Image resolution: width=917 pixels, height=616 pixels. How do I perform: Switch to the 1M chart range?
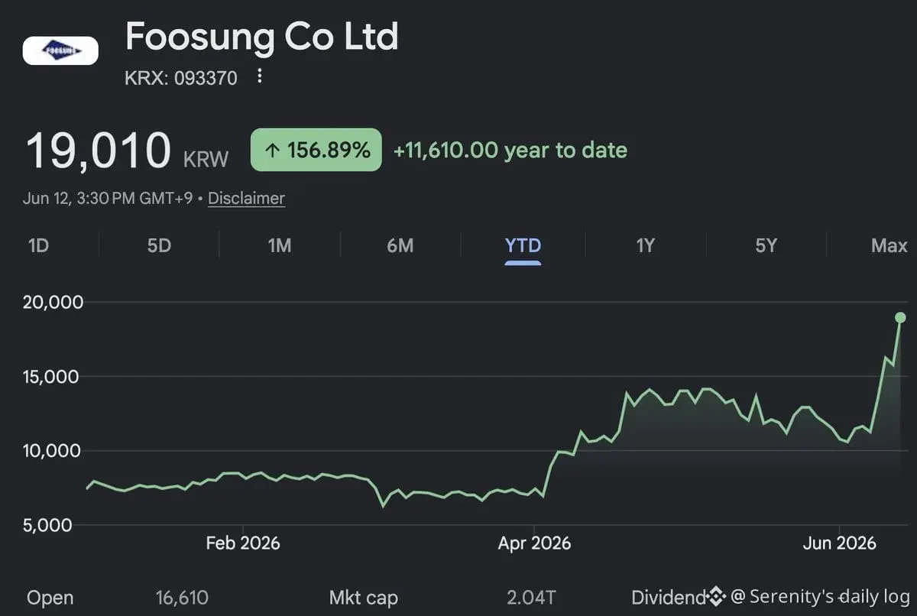pos(280,245)
